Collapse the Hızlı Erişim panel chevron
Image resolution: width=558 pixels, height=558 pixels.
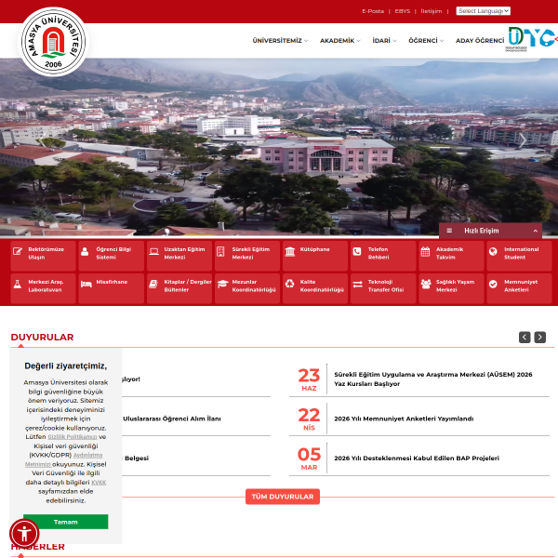536,231
